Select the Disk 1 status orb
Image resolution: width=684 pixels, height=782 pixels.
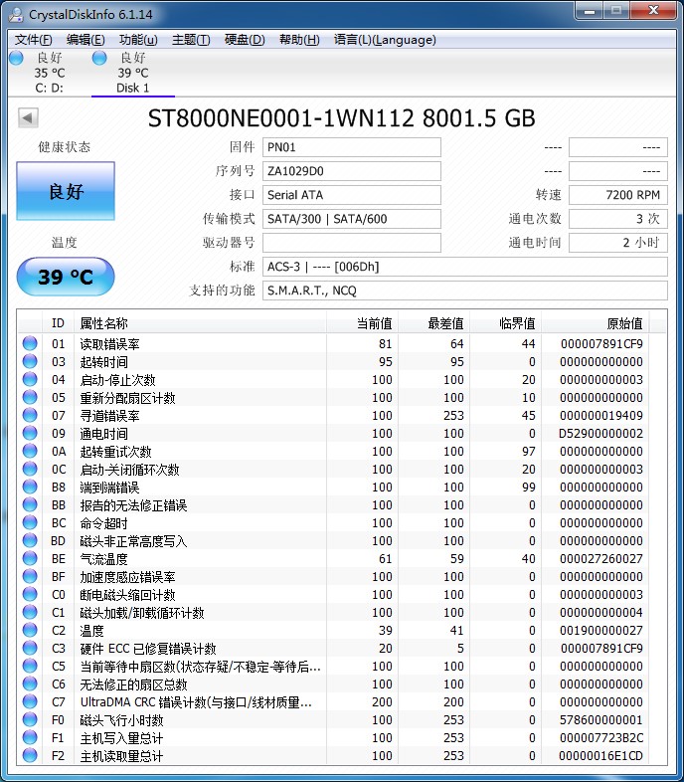tap(99, 59)
